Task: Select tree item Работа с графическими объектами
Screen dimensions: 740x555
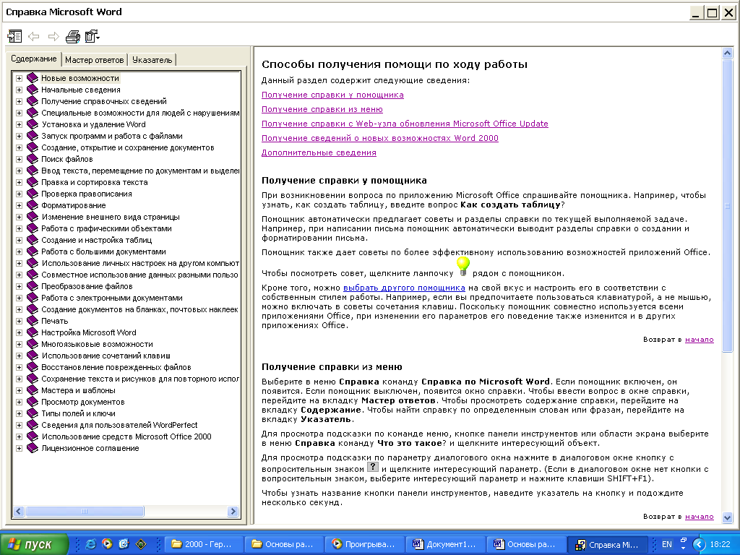Action: coord(106,228)
